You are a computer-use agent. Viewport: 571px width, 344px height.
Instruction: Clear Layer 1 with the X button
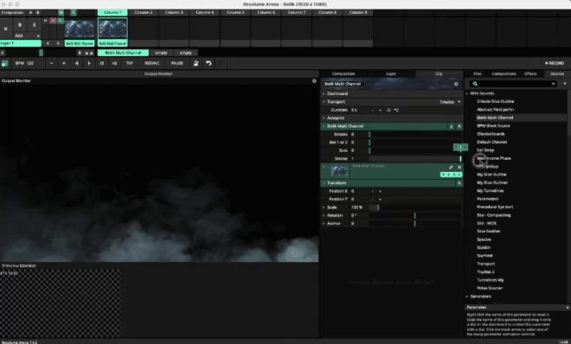(6, 29)
